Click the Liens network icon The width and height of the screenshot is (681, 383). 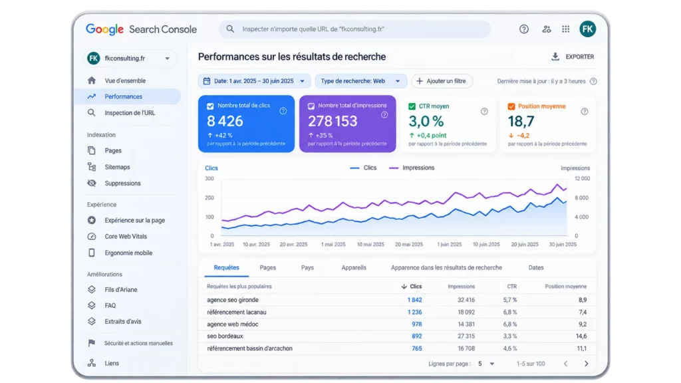tap(92, 363)
